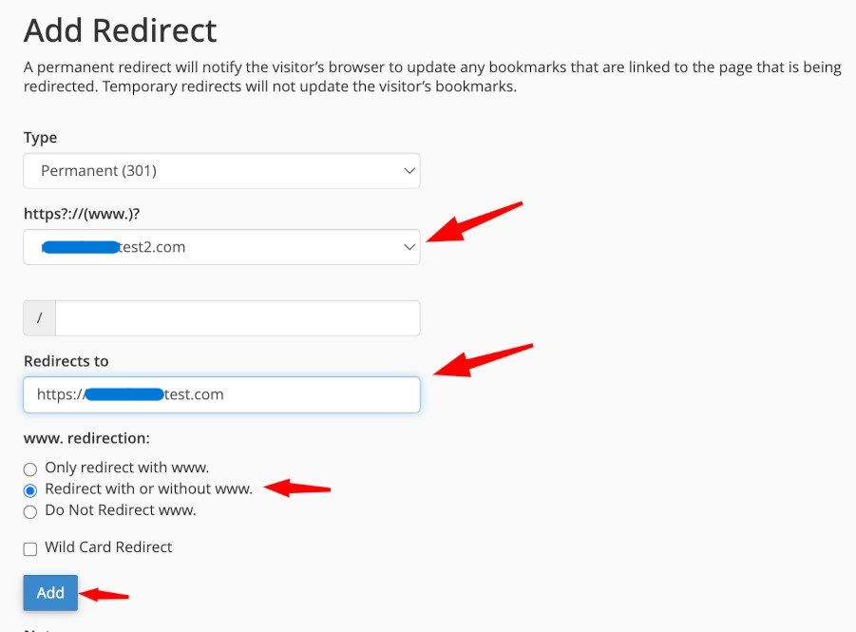Focus the Redirects to URL field
The height and width of the screenshot is (632, 856).
point(220,394)
